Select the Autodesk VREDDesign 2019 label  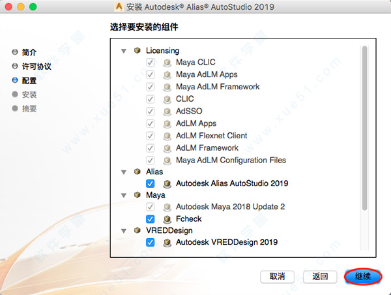point(227,242)
